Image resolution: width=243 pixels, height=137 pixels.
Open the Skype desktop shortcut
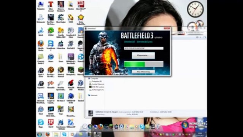coord(41,123)
